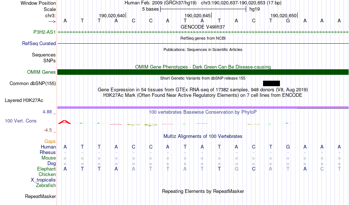This screenshot has height=205, width=349.
Task: Select the Mouse species label
Action: [48, 158]
